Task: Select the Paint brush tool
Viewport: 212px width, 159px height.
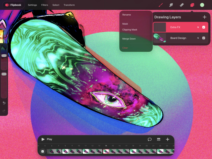Action: pyautogui.click(x=160, y=5)
